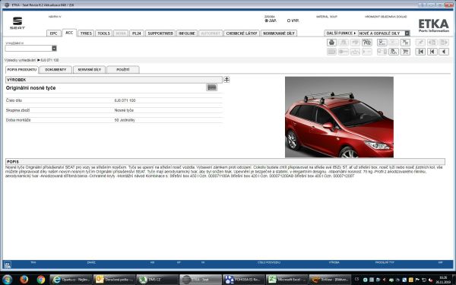Click the Nosné tyče product group value
456x285 pixels.
pyautogui.click(x=124, y=110)
